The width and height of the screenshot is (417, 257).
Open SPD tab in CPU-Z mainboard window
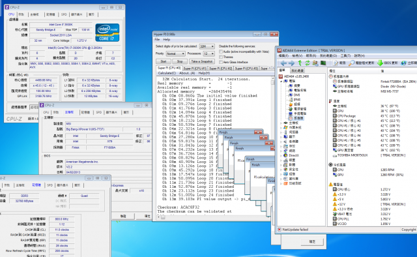pyautogui.click(x=98, y=112)
